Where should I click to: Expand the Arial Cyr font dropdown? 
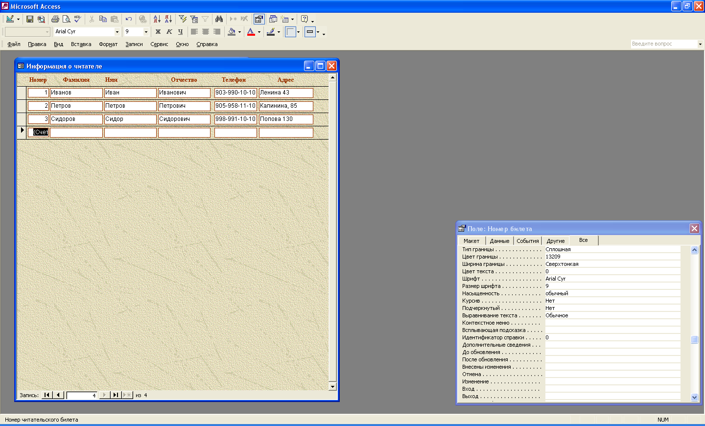pos(117,32)
